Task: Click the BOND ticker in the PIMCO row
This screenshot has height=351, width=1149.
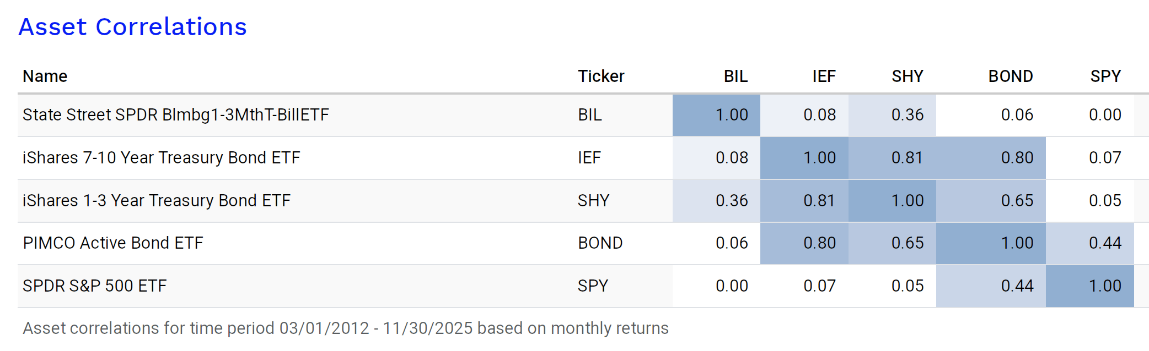Action: 600,243
